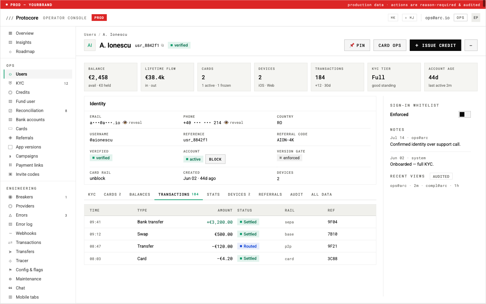Switch to the KYC tab
Viewport: 486px width, 304px height.
pos(92,195)
